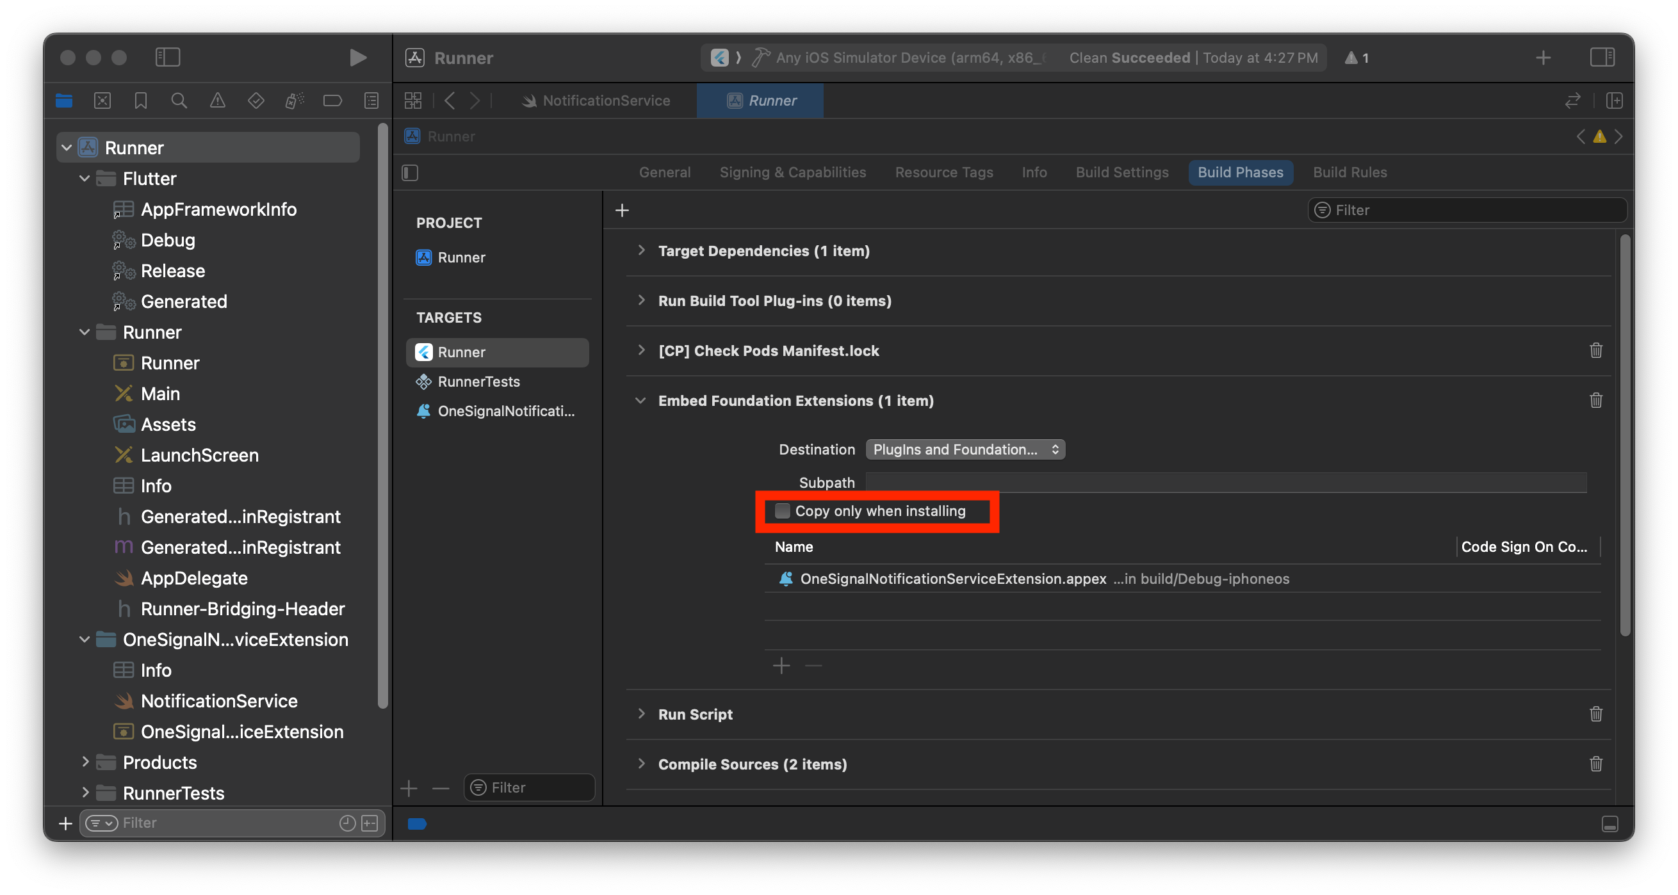Click the warning indicator showing 1 issue

coord(1358,58)
